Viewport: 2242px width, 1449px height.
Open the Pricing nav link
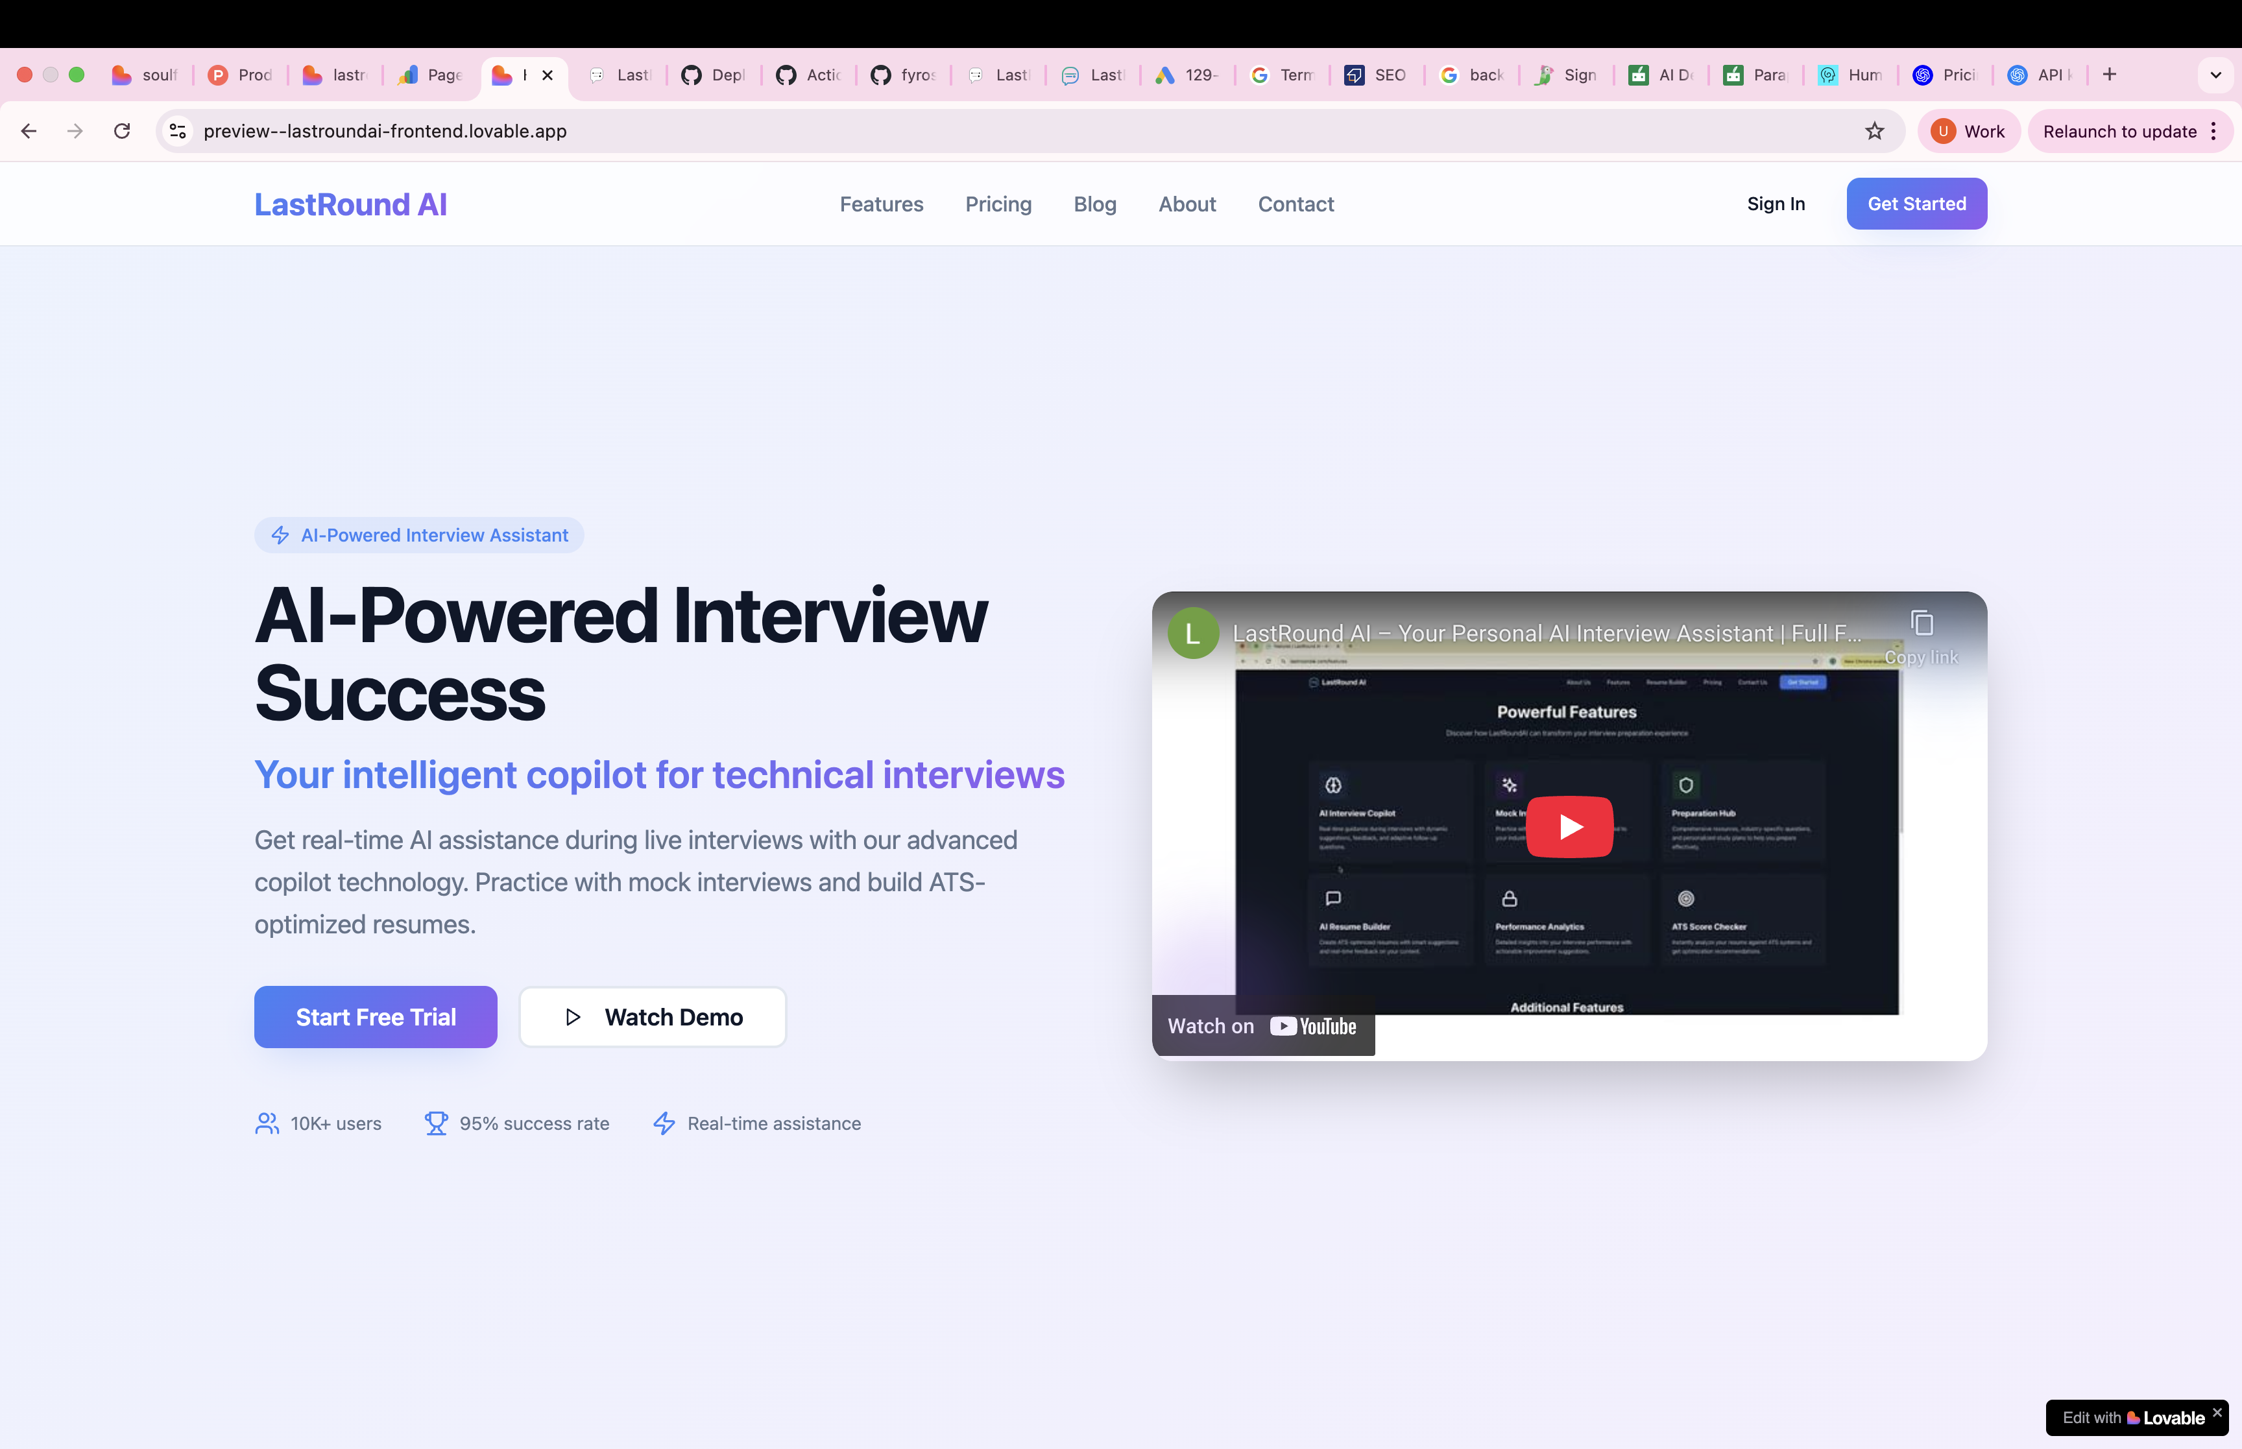pyautogui.click(x=998, y=204)
